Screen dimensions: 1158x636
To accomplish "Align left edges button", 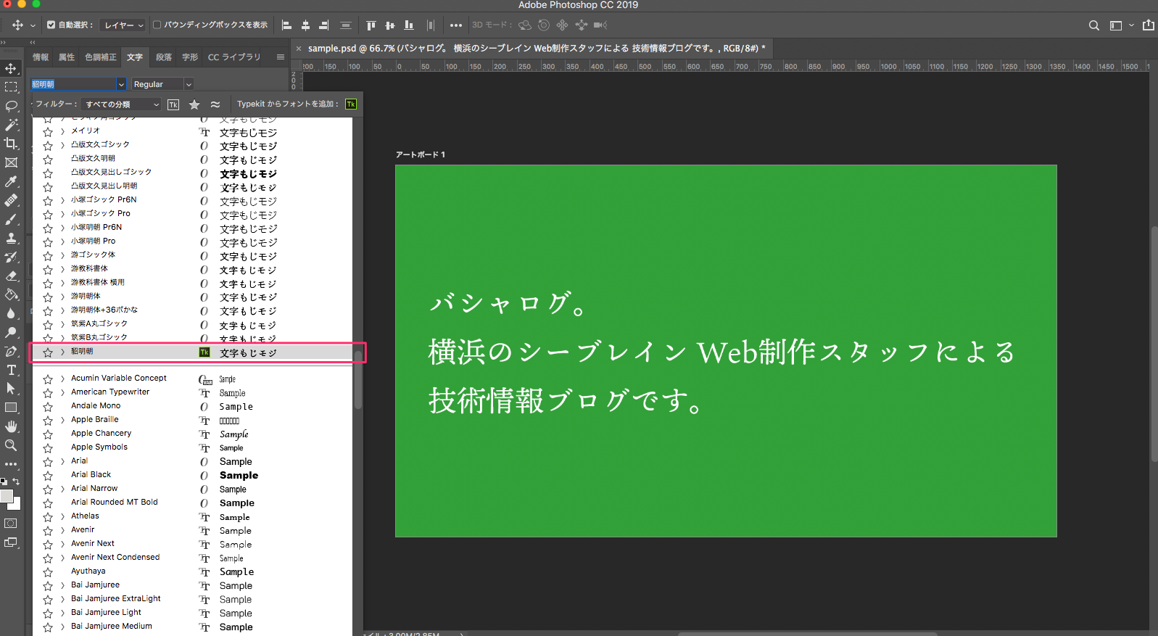I will point(286,25).
